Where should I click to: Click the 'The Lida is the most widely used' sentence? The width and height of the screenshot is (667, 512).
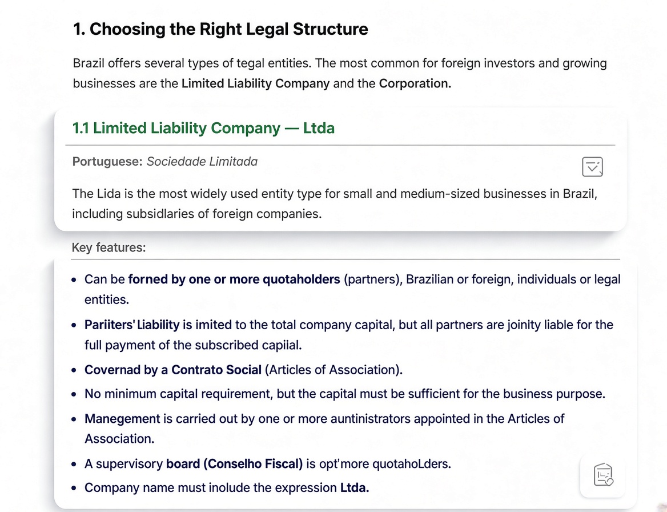click(x=335, y=204)
